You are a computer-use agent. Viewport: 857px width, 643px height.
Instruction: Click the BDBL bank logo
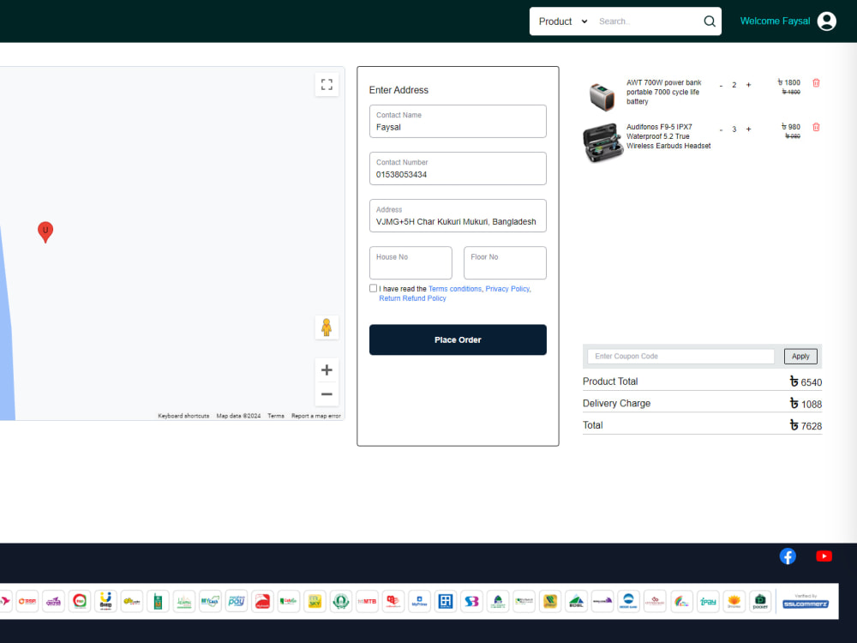click(577, 602)
